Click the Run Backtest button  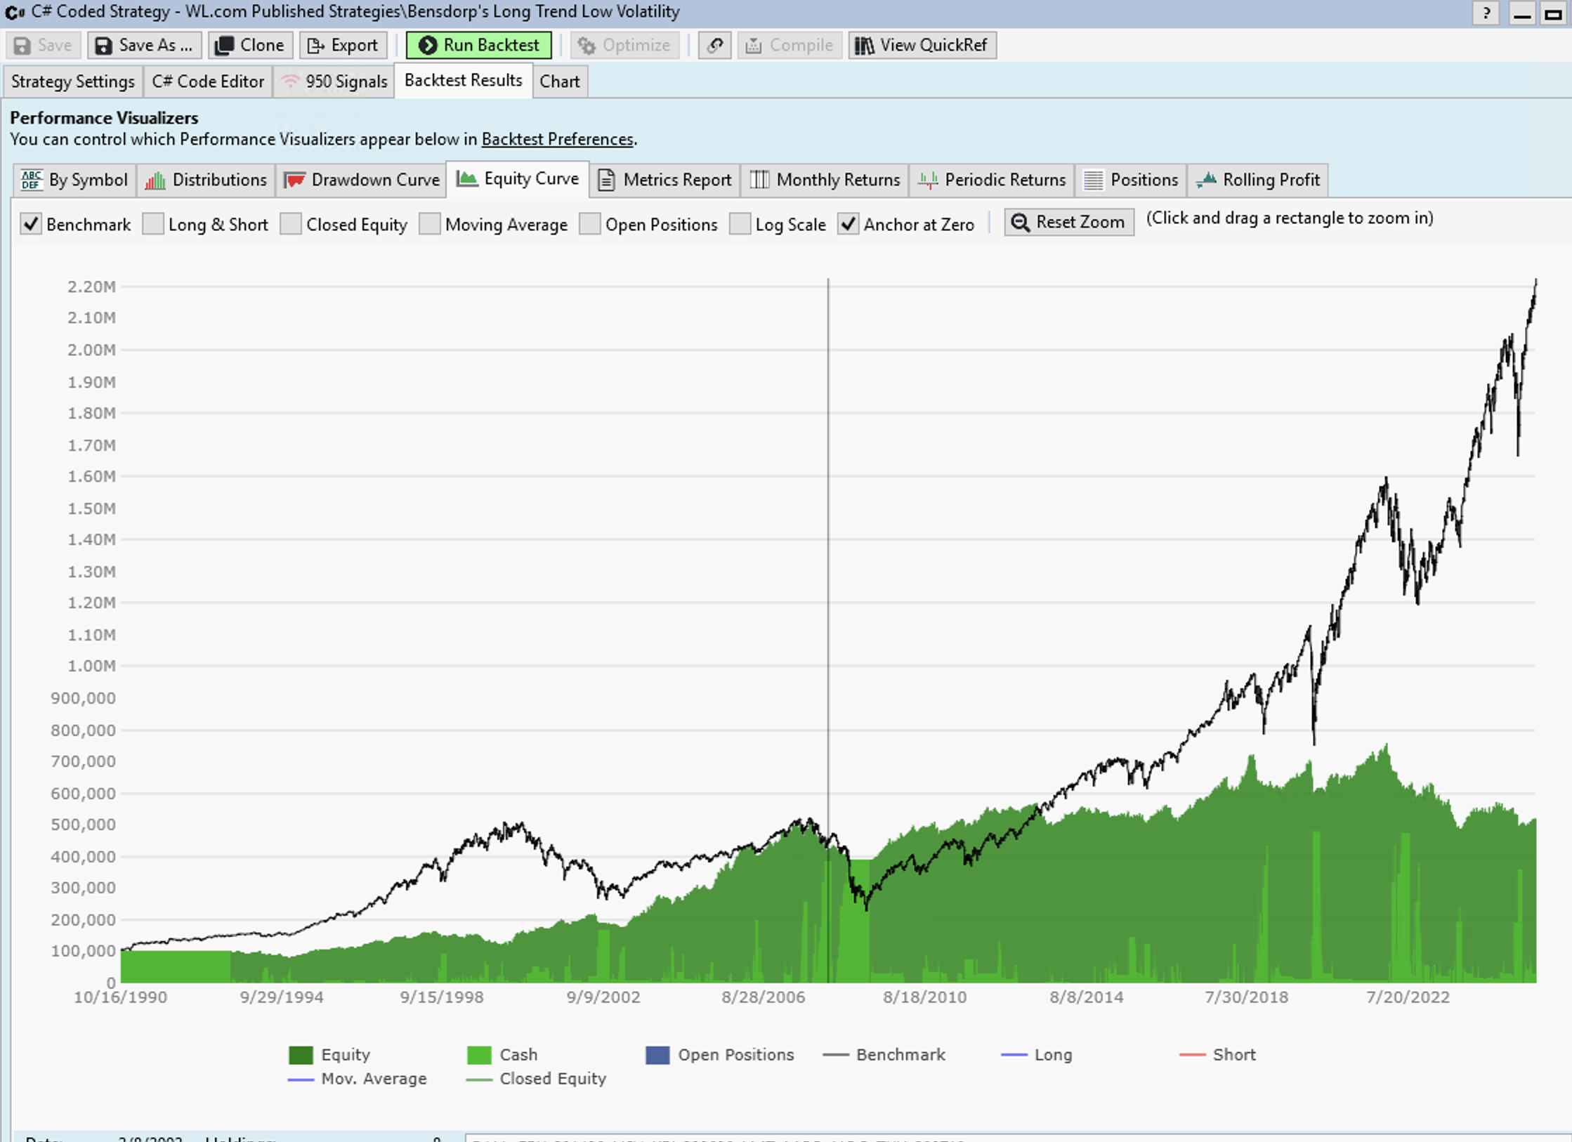(479, 46)
